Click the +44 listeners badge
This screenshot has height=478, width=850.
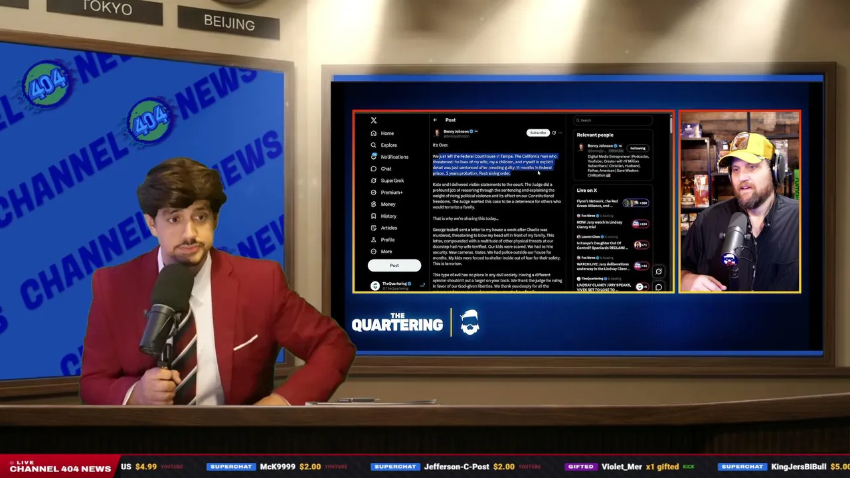[641, 266]
